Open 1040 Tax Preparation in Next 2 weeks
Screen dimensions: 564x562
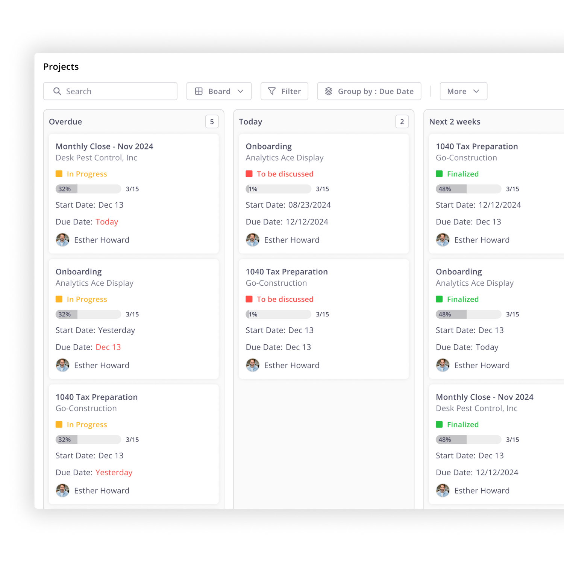[477, 146]
